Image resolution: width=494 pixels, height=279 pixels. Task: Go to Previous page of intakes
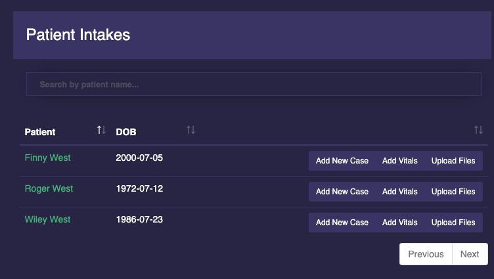tap(426, 254)
